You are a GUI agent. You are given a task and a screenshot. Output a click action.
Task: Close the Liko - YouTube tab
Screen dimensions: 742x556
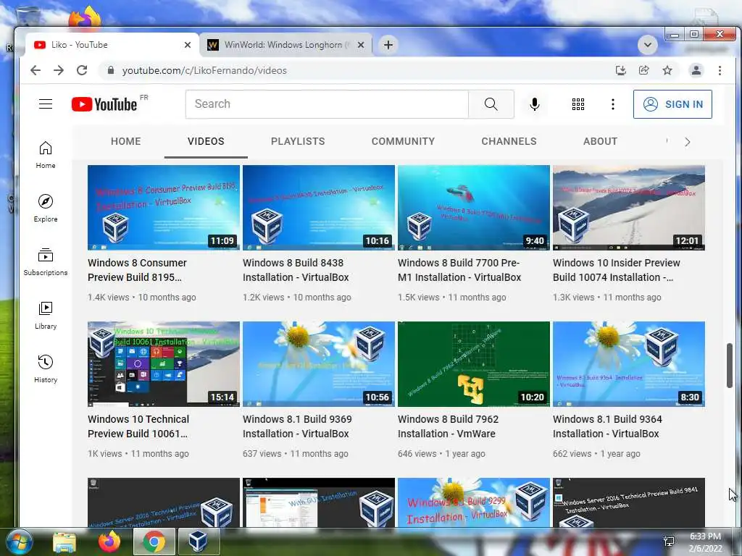pyautogui.click(x=188, y=45)
